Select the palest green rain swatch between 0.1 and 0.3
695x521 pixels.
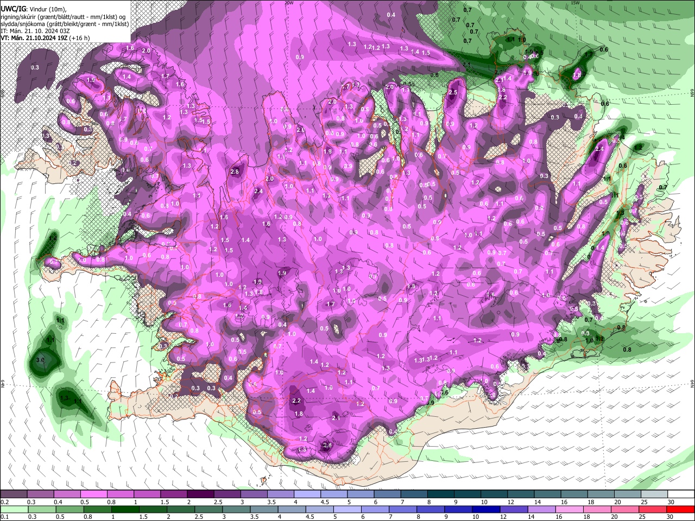14,509
